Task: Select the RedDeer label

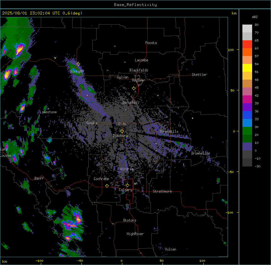Action: (138, 80)
